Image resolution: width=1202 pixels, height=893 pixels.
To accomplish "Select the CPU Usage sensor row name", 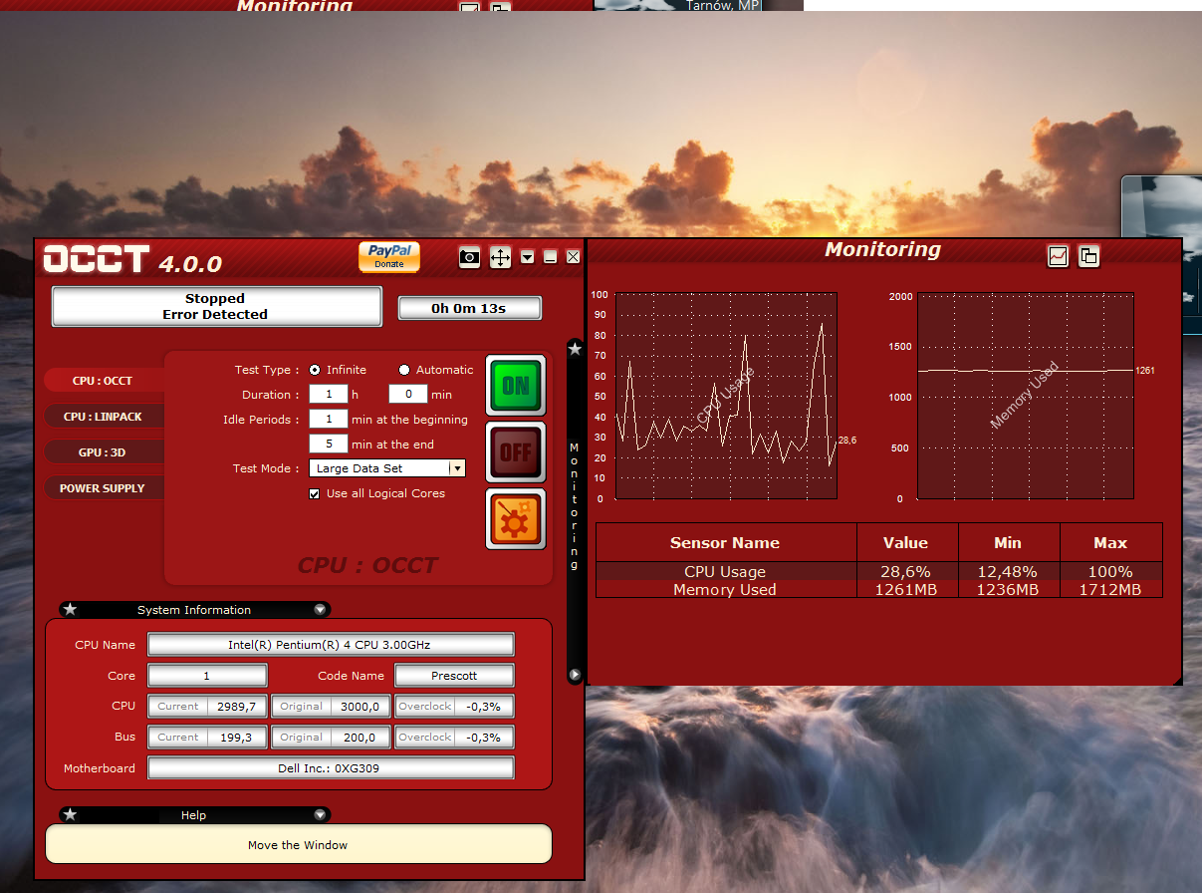I will point(725,572).
